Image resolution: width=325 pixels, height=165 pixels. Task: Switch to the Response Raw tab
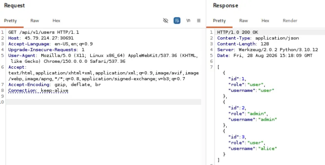click(x=243, y=21)
